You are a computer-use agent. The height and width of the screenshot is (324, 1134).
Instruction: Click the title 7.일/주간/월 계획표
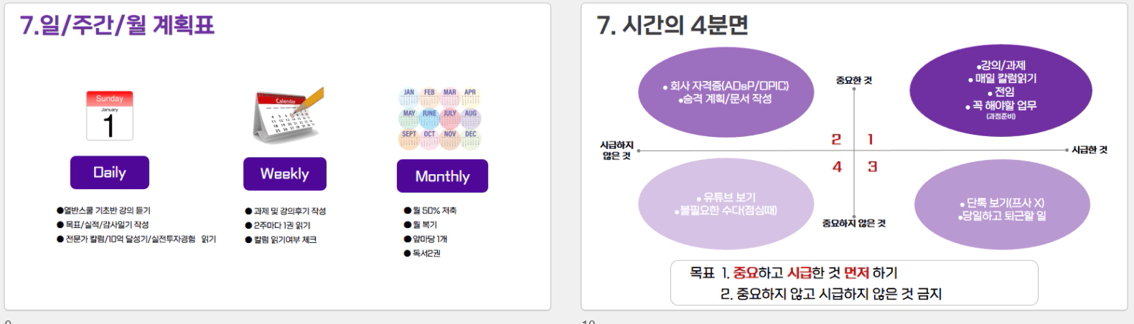(x=117, y=25)
